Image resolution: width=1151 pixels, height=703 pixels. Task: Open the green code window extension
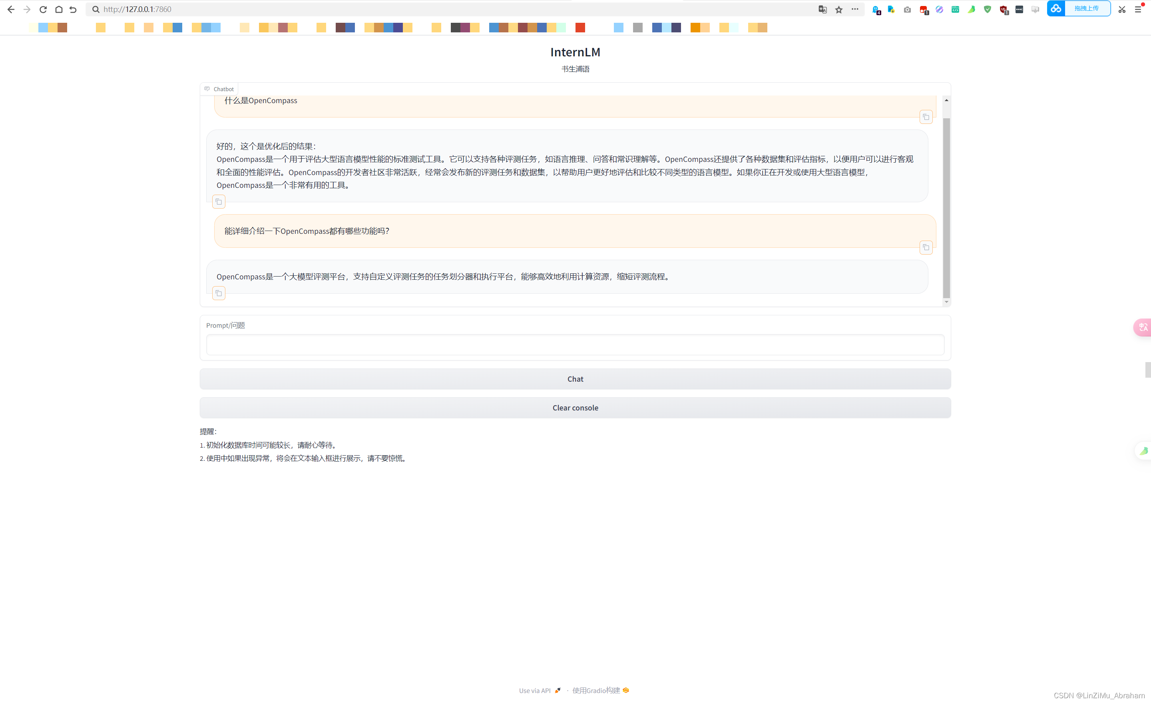point(955,9)
